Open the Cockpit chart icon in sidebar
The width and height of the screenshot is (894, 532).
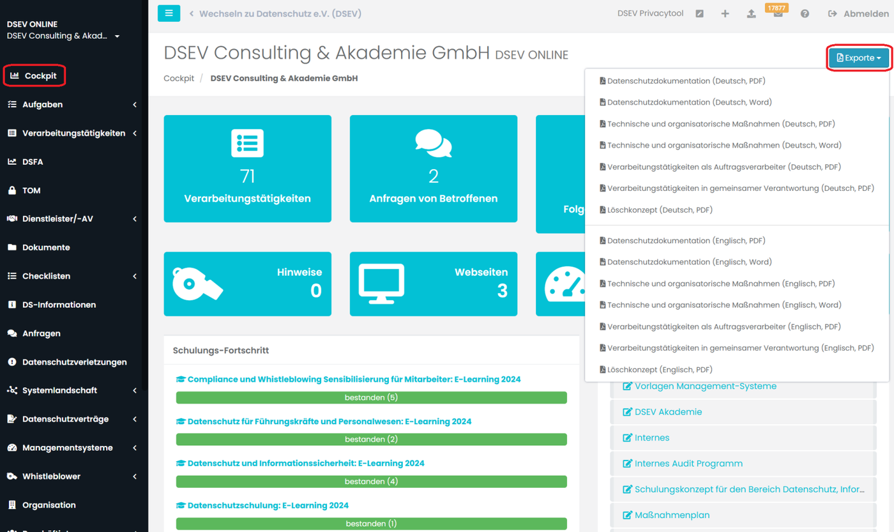(15, 76)
